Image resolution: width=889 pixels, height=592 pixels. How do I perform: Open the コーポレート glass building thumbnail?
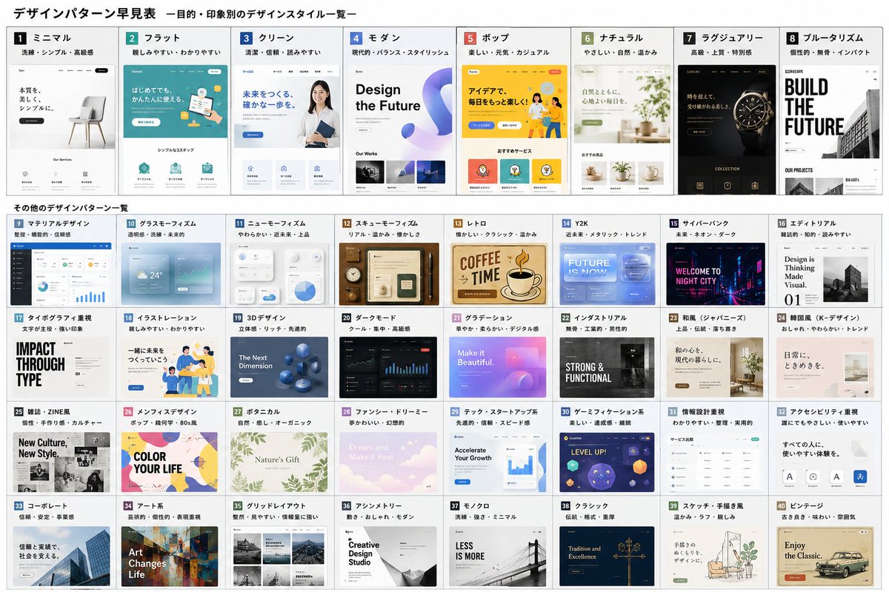point(61,556)
